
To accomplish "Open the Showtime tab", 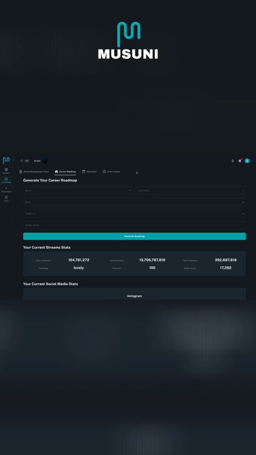I will [90, 172].
